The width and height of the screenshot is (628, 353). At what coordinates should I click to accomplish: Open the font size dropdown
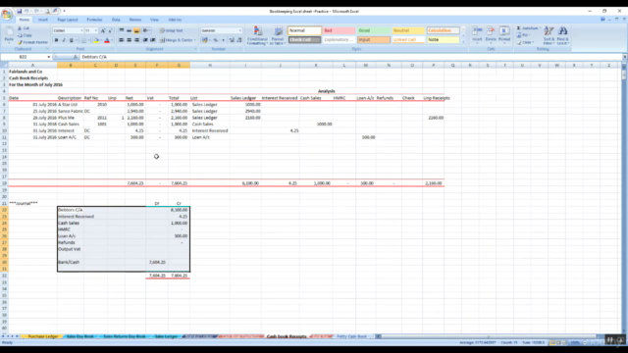96,30
